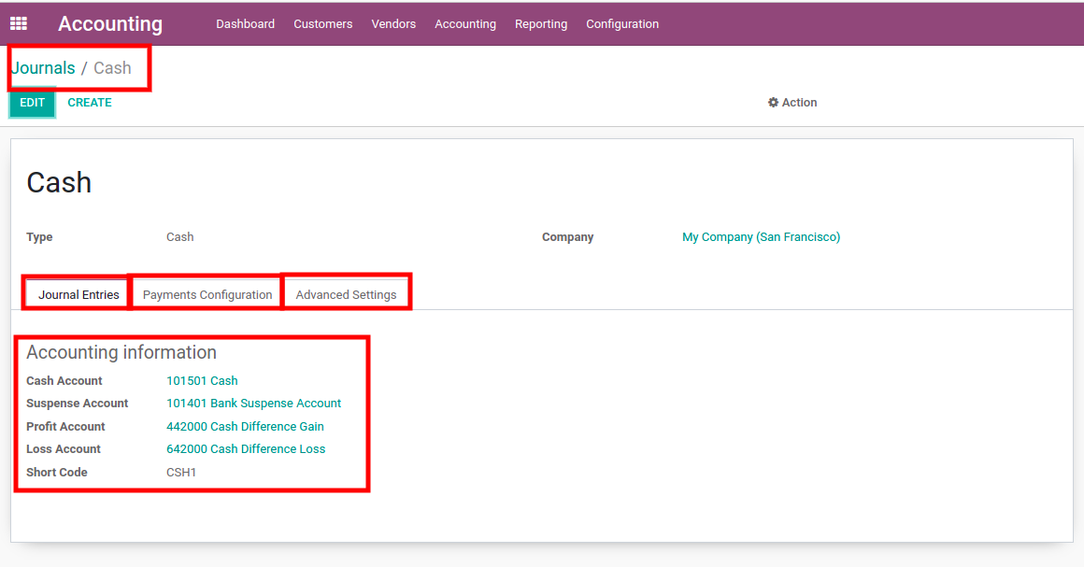Expand the Vendors menu
Screen dimensions: 1084x567
[393, 24]
